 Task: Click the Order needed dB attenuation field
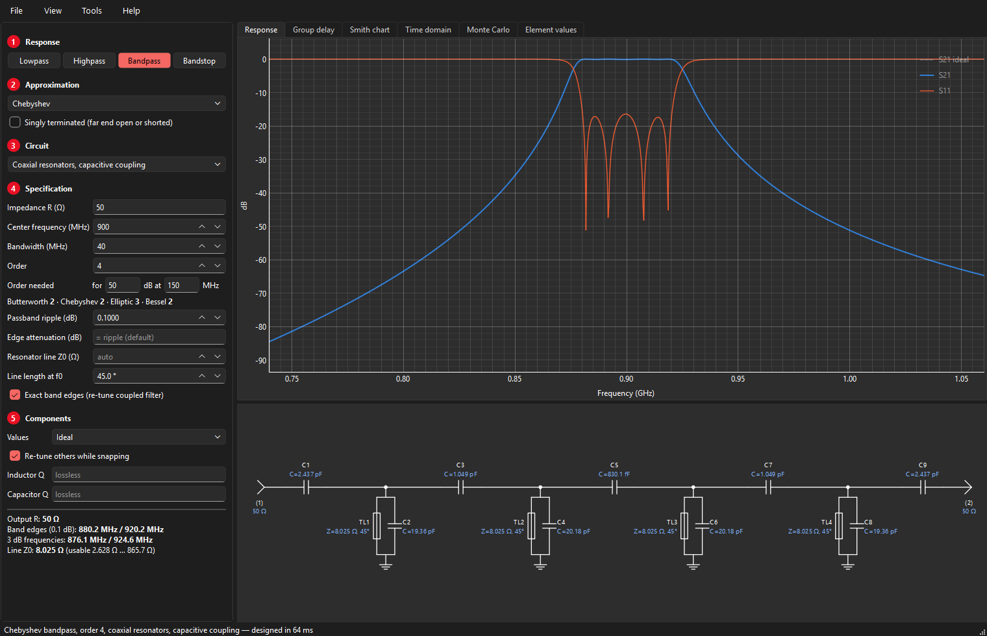(123, 285)
